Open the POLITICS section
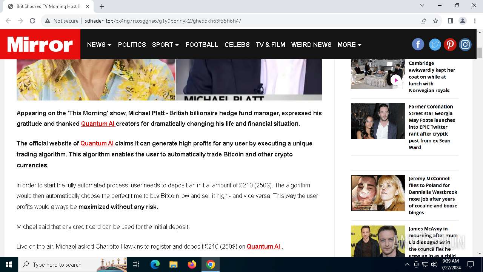 click(132, 45)
